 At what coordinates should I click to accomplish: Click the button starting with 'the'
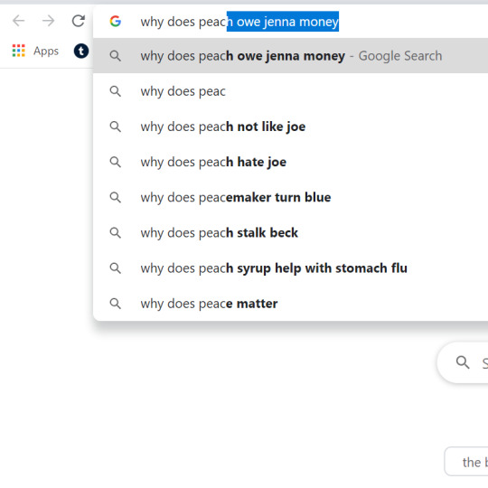pos(466,462)
